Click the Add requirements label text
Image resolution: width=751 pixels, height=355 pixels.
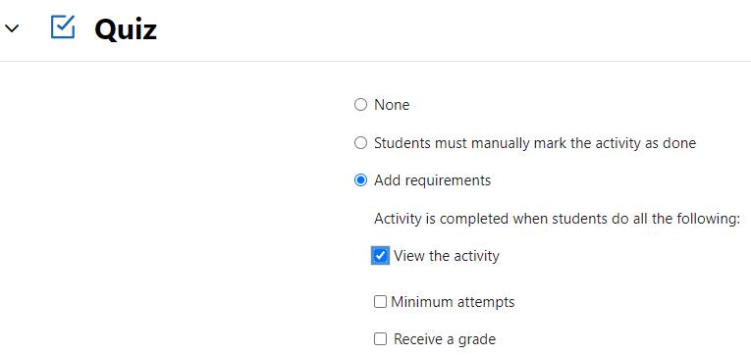point(432,180)
